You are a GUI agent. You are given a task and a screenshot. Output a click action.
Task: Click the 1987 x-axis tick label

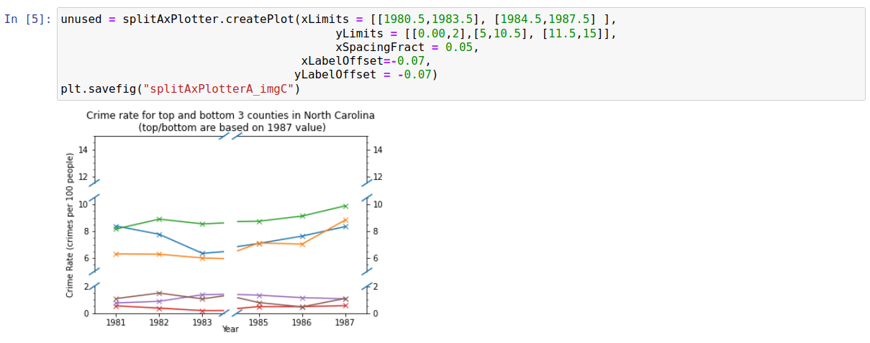(x=345, y=322)
